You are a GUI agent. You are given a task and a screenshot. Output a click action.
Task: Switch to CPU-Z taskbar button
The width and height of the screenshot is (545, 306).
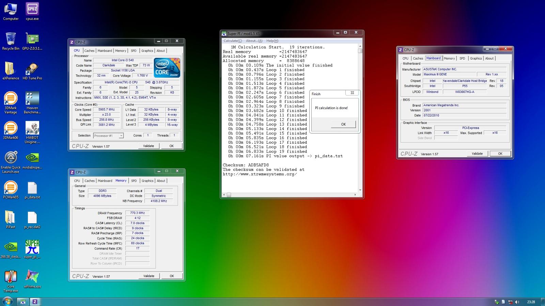[x=35, y=302]
